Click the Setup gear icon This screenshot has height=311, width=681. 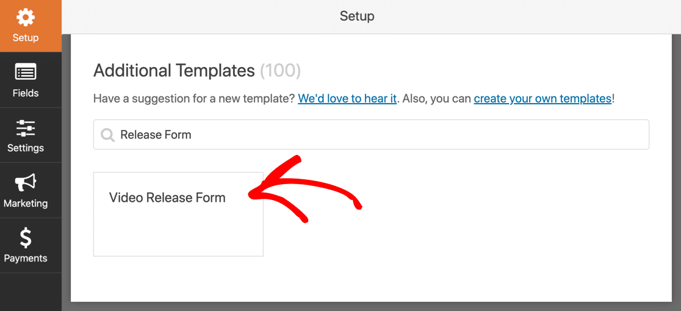(x=26, y=17)
